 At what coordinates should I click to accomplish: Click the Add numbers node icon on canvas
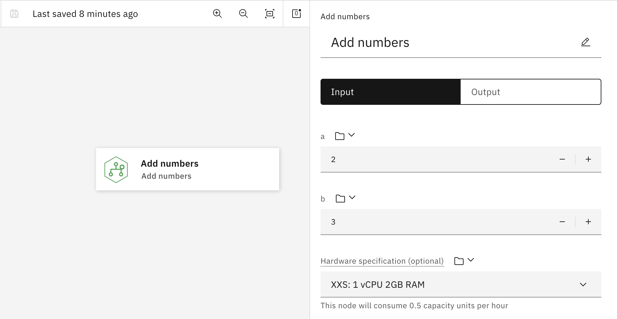116,169
